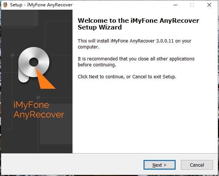
Task: Cancel the AnyRecover setup
Action: click(x=197, y=165)
